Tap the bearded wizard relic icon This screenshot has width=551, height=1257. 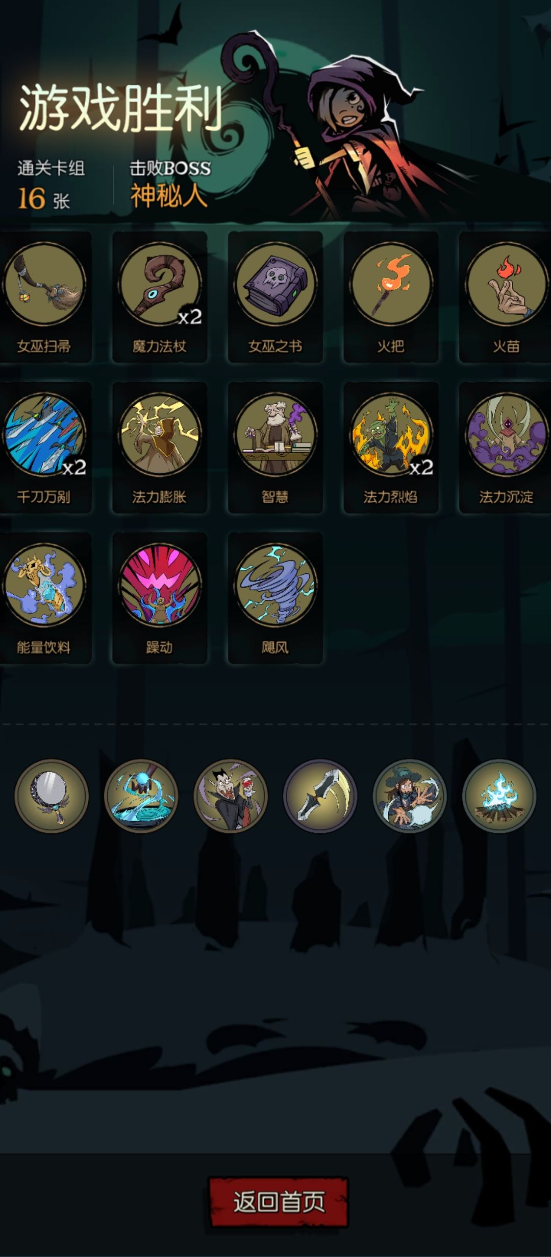coord(410,796)
